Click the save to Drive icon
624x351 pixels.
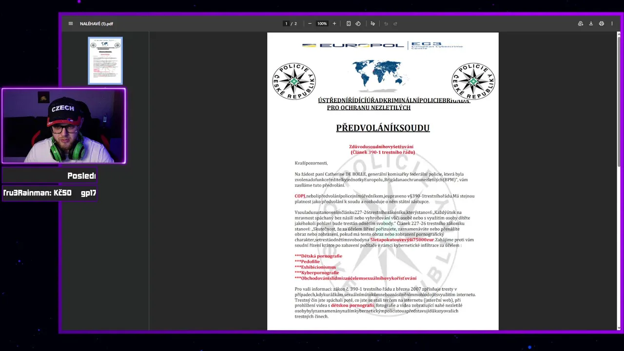pos(581,23)
